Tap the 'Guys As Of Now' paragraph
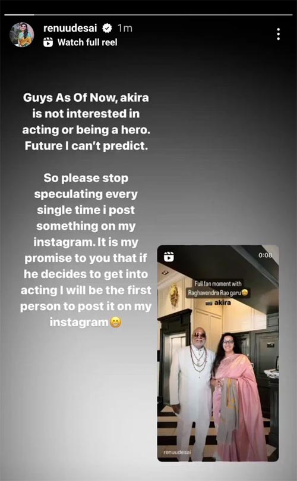 click(86, 121)
